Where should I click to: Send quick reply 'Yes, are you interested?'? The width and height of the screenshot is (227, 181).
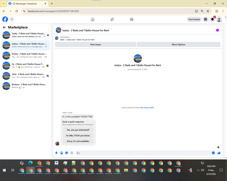coord(78,130)
